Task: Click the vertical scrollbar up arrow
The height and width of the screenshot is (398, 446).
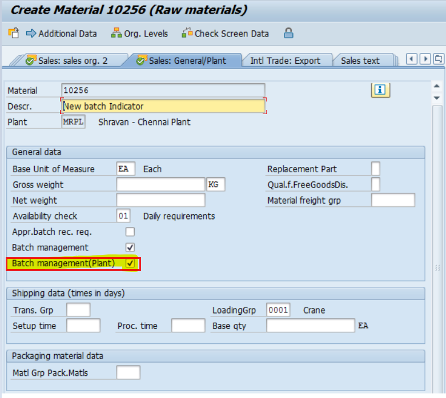Action: (x=437, y=86)
